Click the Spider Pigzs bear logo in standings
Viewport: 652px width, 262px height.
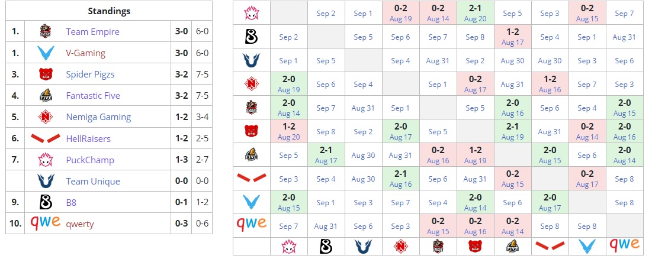tap(45, 75)
